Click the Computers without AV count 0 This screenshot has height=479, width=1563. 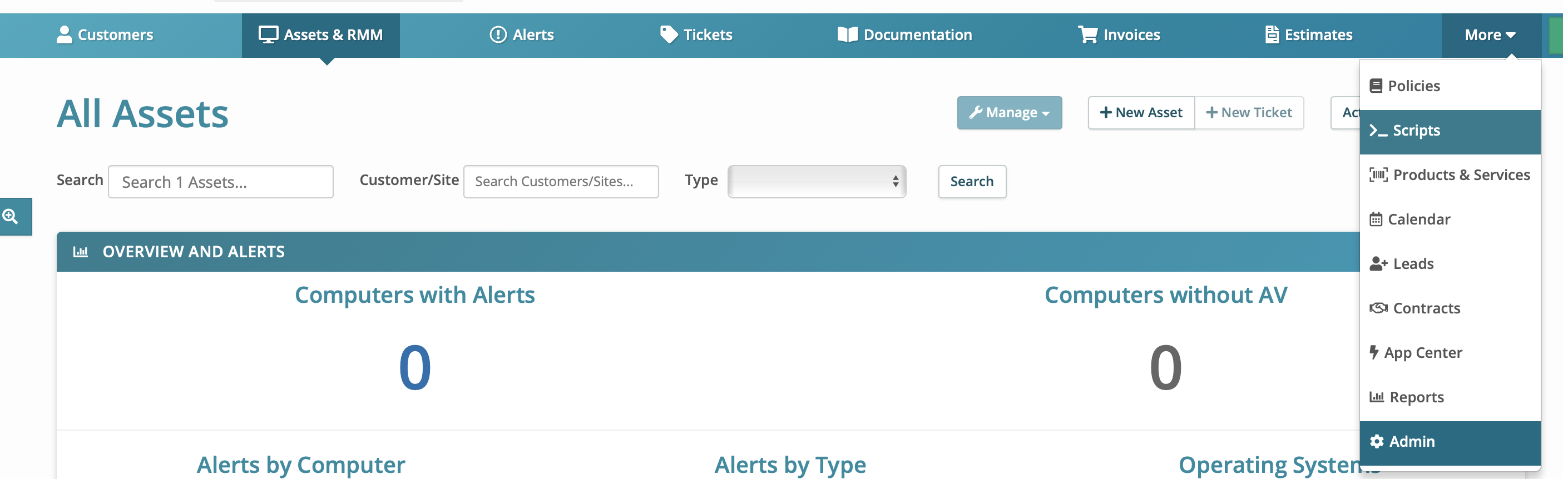pyautogui.click(x=1166, y=367)
